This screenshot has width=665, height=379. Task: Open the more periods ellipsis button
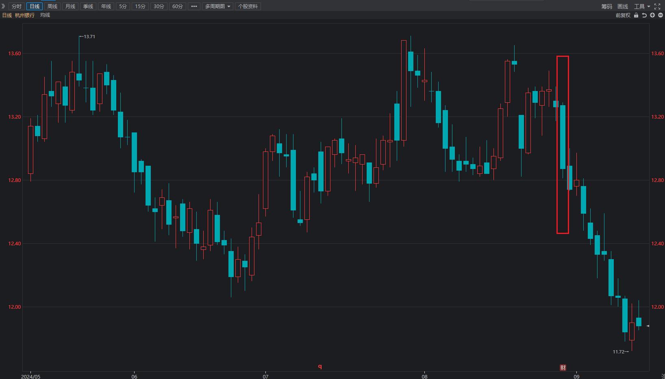[x=194, y=6]
